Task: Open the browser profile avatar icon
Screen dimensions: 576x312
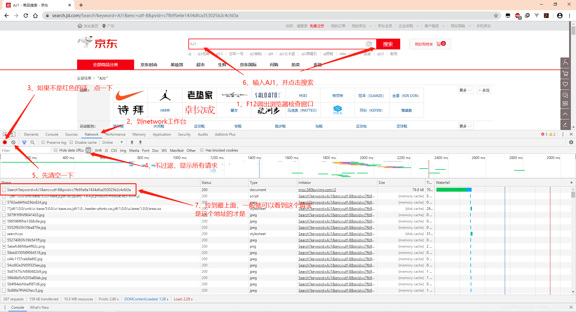Action: (560, 16)
